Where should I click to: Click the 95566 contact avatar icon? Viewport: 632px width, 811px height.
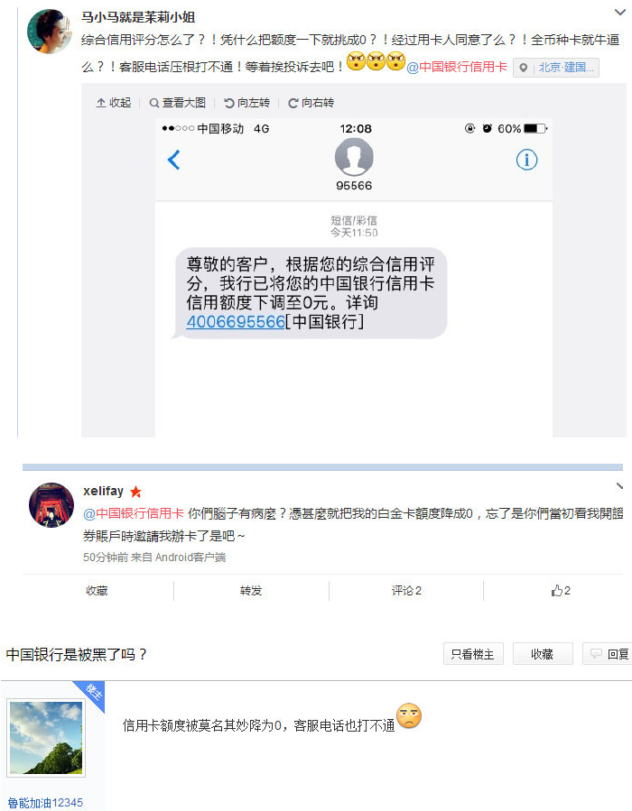click(354, 157)
